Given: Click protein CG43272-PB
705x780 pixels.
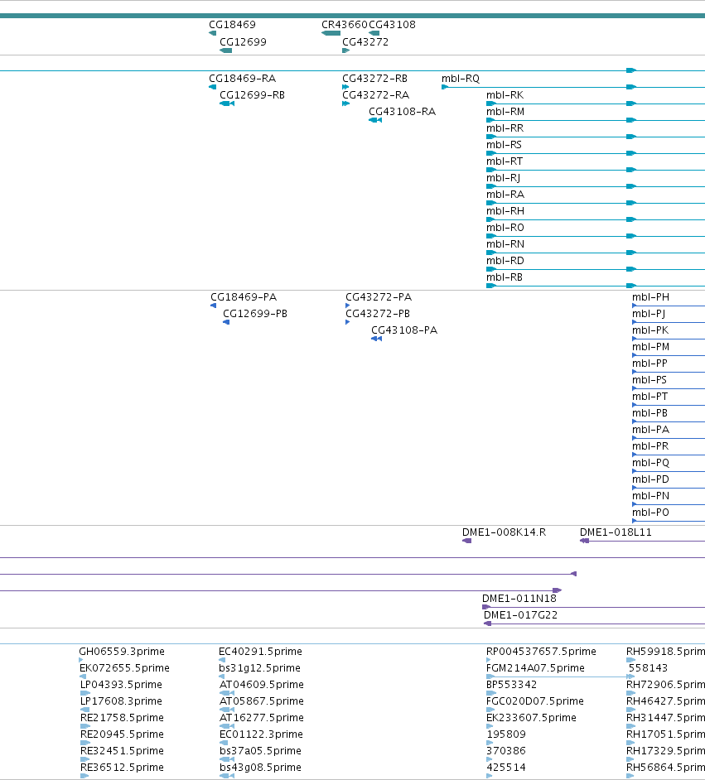Looking at the screenshot, I should (378, 313).
